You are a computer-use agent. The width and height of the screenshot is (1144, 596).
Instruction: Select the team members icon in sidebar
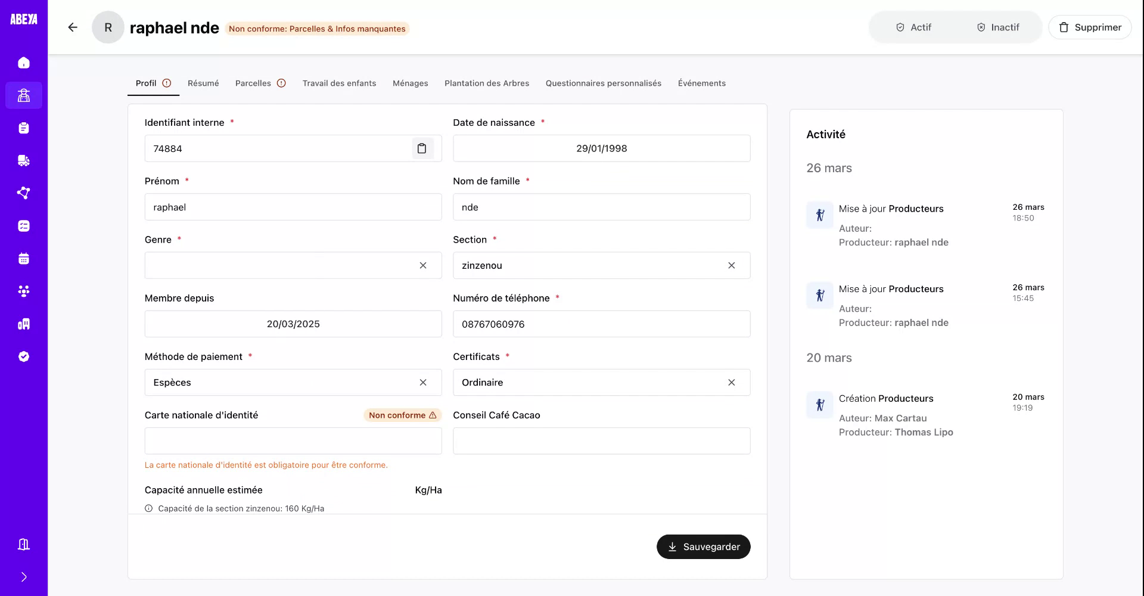point(24,291)
